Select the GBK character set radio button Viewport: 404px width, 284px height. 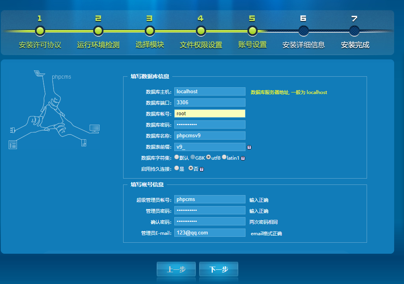193,157
